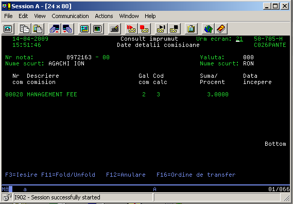Image resolution: width=293 pixels, height=204 pixels.
Task: Click the customer name AGACHI ION
Action: [x=66, y=63]
